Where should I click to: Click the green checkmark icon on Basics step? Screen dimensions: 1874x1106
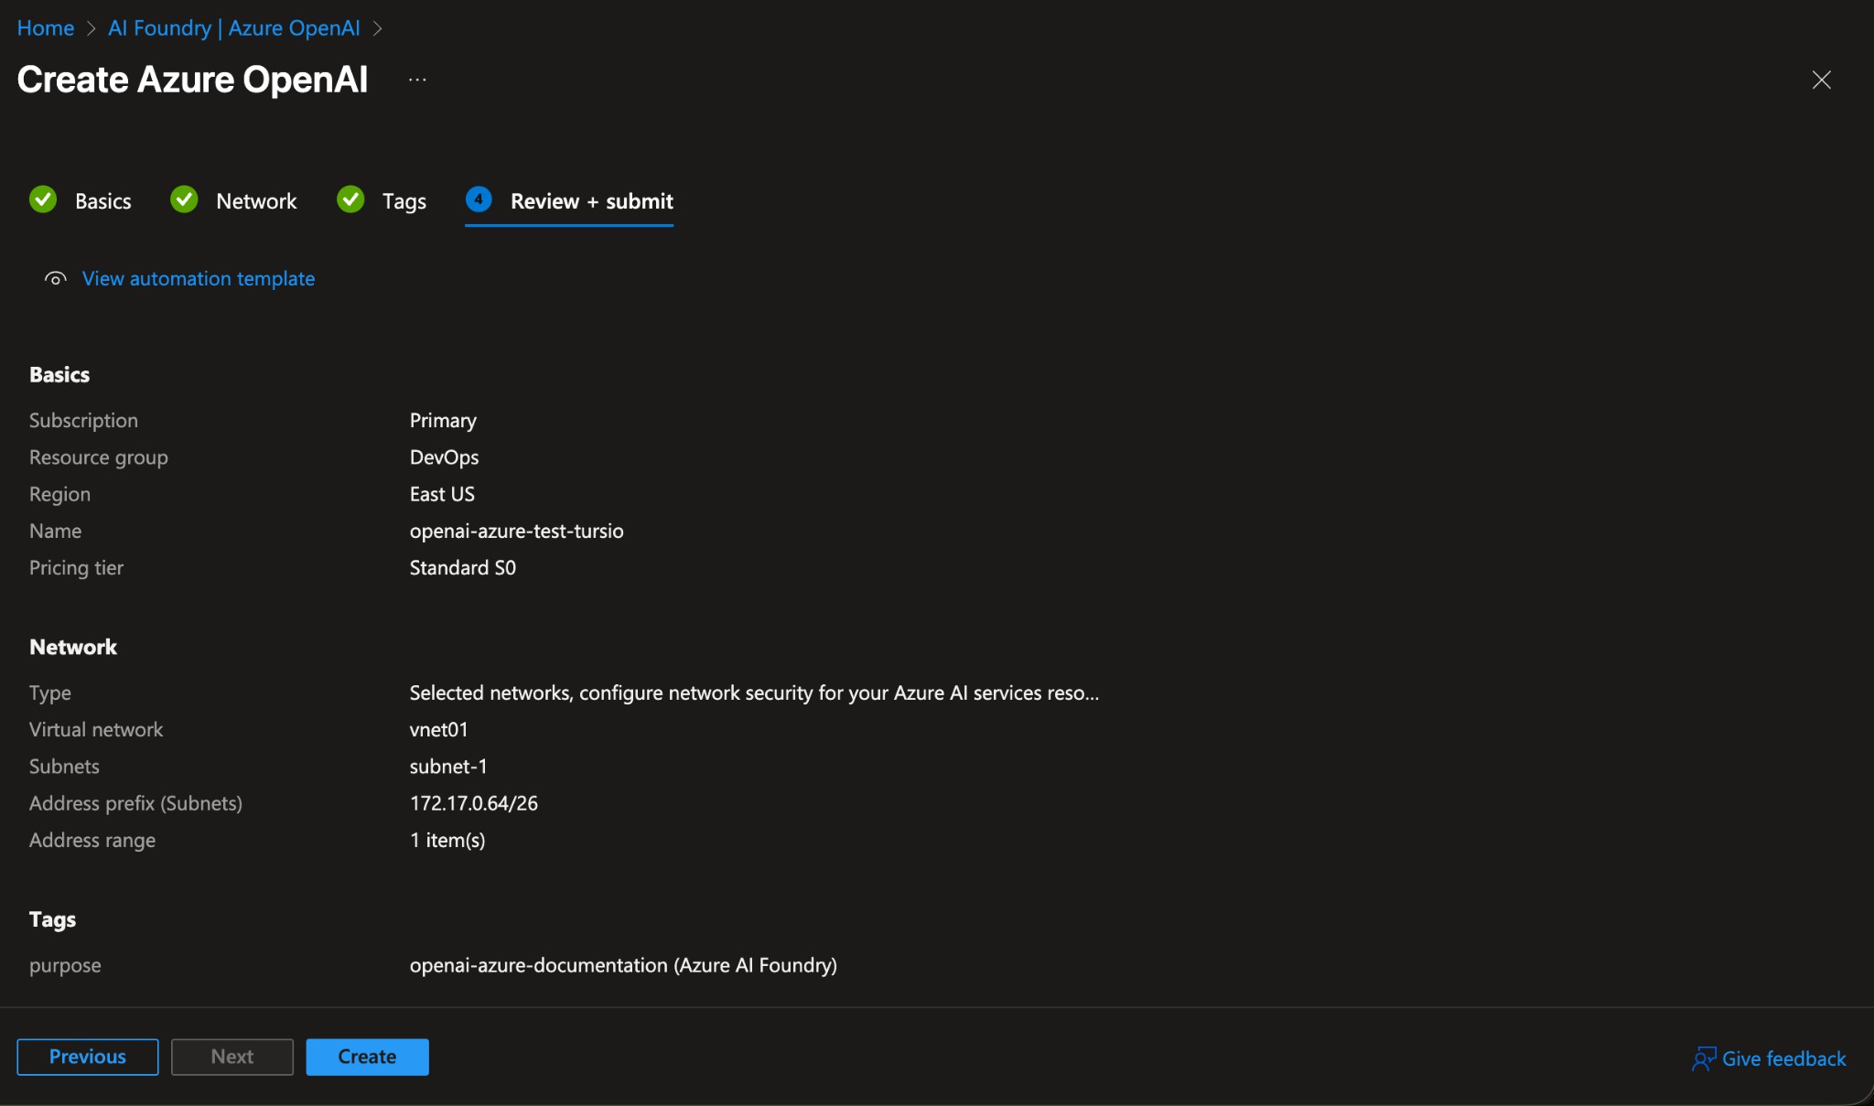[x=42, y=200]
